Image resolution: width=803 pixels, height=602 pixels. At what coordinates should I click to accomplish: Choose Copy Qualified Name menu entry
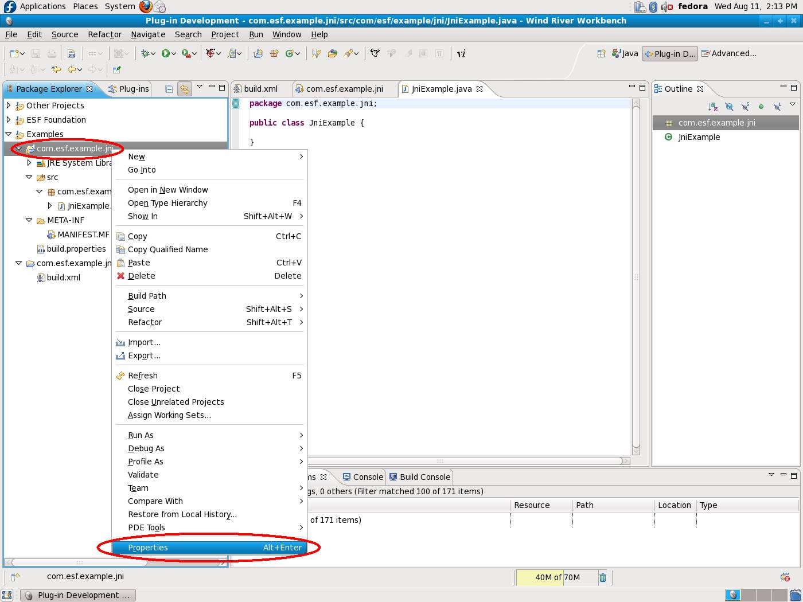(x=210, y=249)
